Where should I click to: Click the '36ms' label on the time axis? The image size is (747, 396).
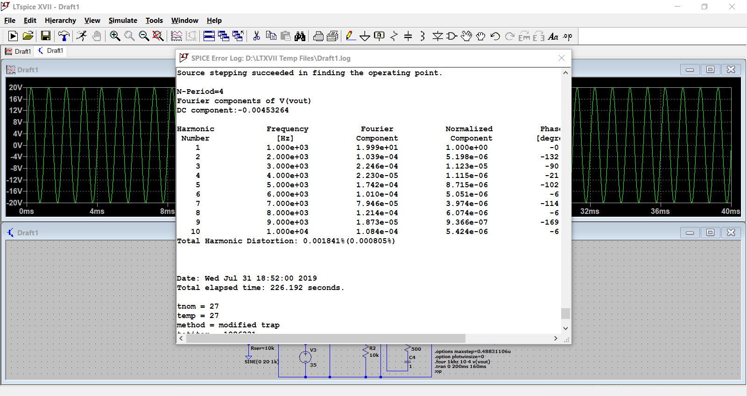tap(660, 211)
